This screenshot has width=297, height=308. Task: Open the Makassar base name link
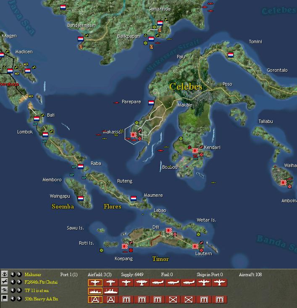point(33,274)
